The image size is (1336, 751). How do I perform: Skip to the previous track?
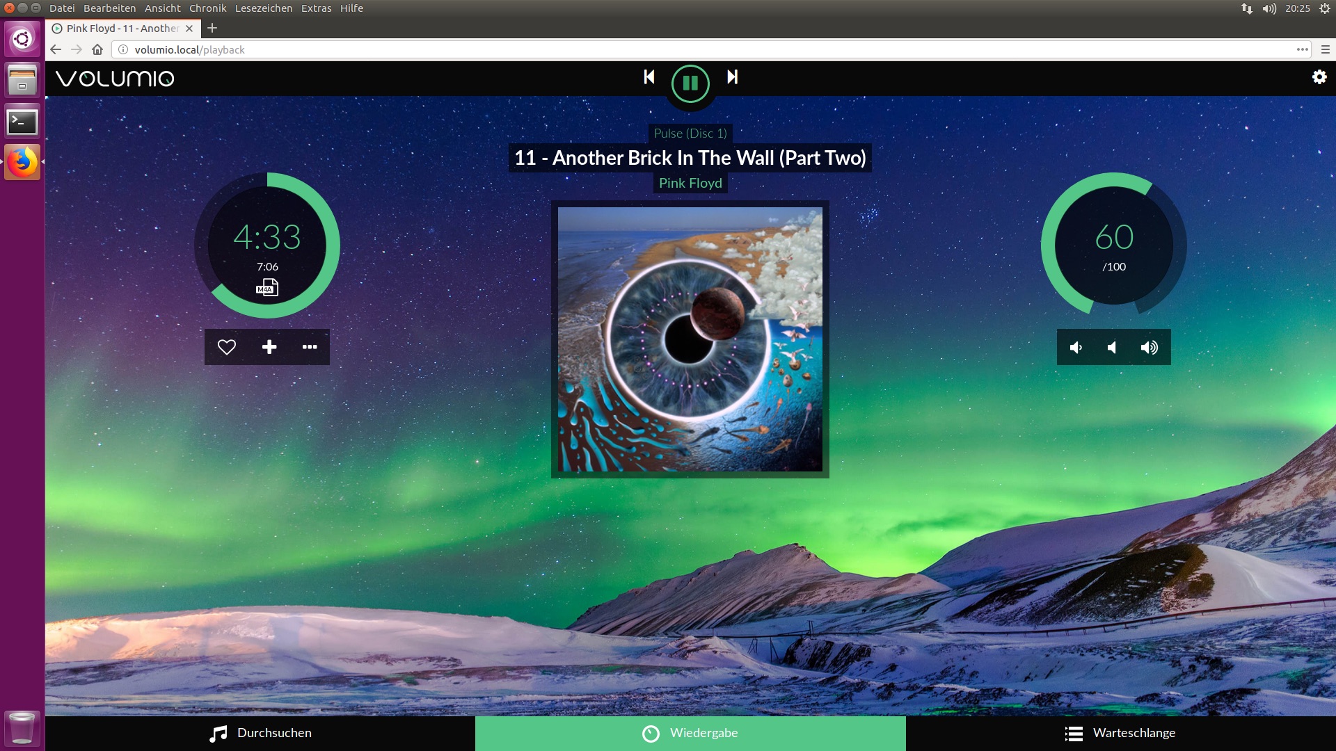point(649,77)
